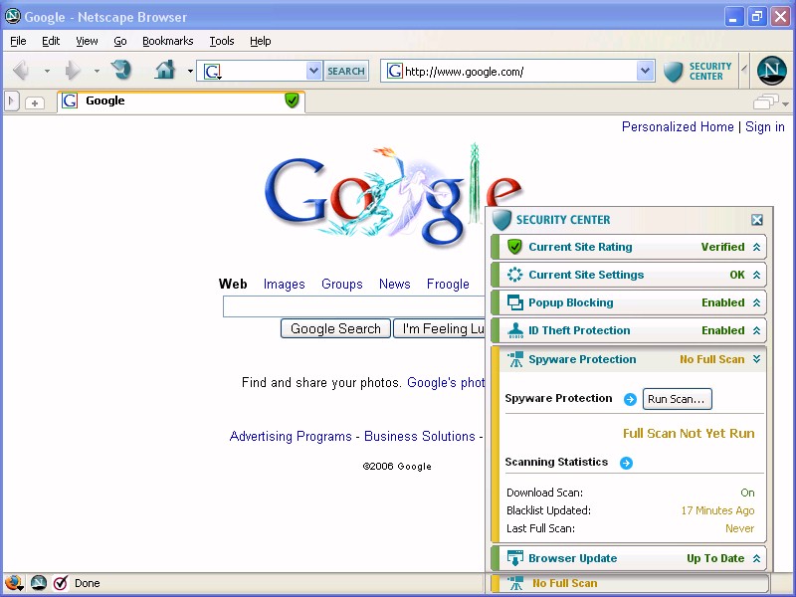Add a new tab with plus button
Viewport: 796px width, 597px height.
35,103
